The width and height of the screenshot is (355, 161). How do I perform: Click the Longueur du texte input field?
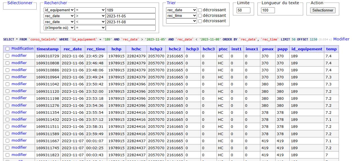click(x=268, y=10)
